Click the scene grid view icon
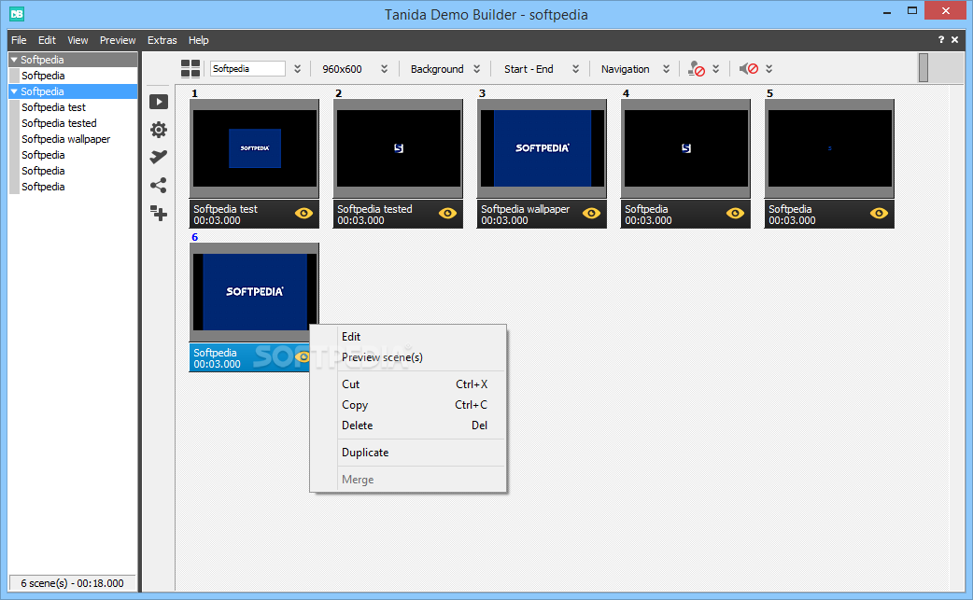This screenshot has width=973, height=600. coord(190,69)
